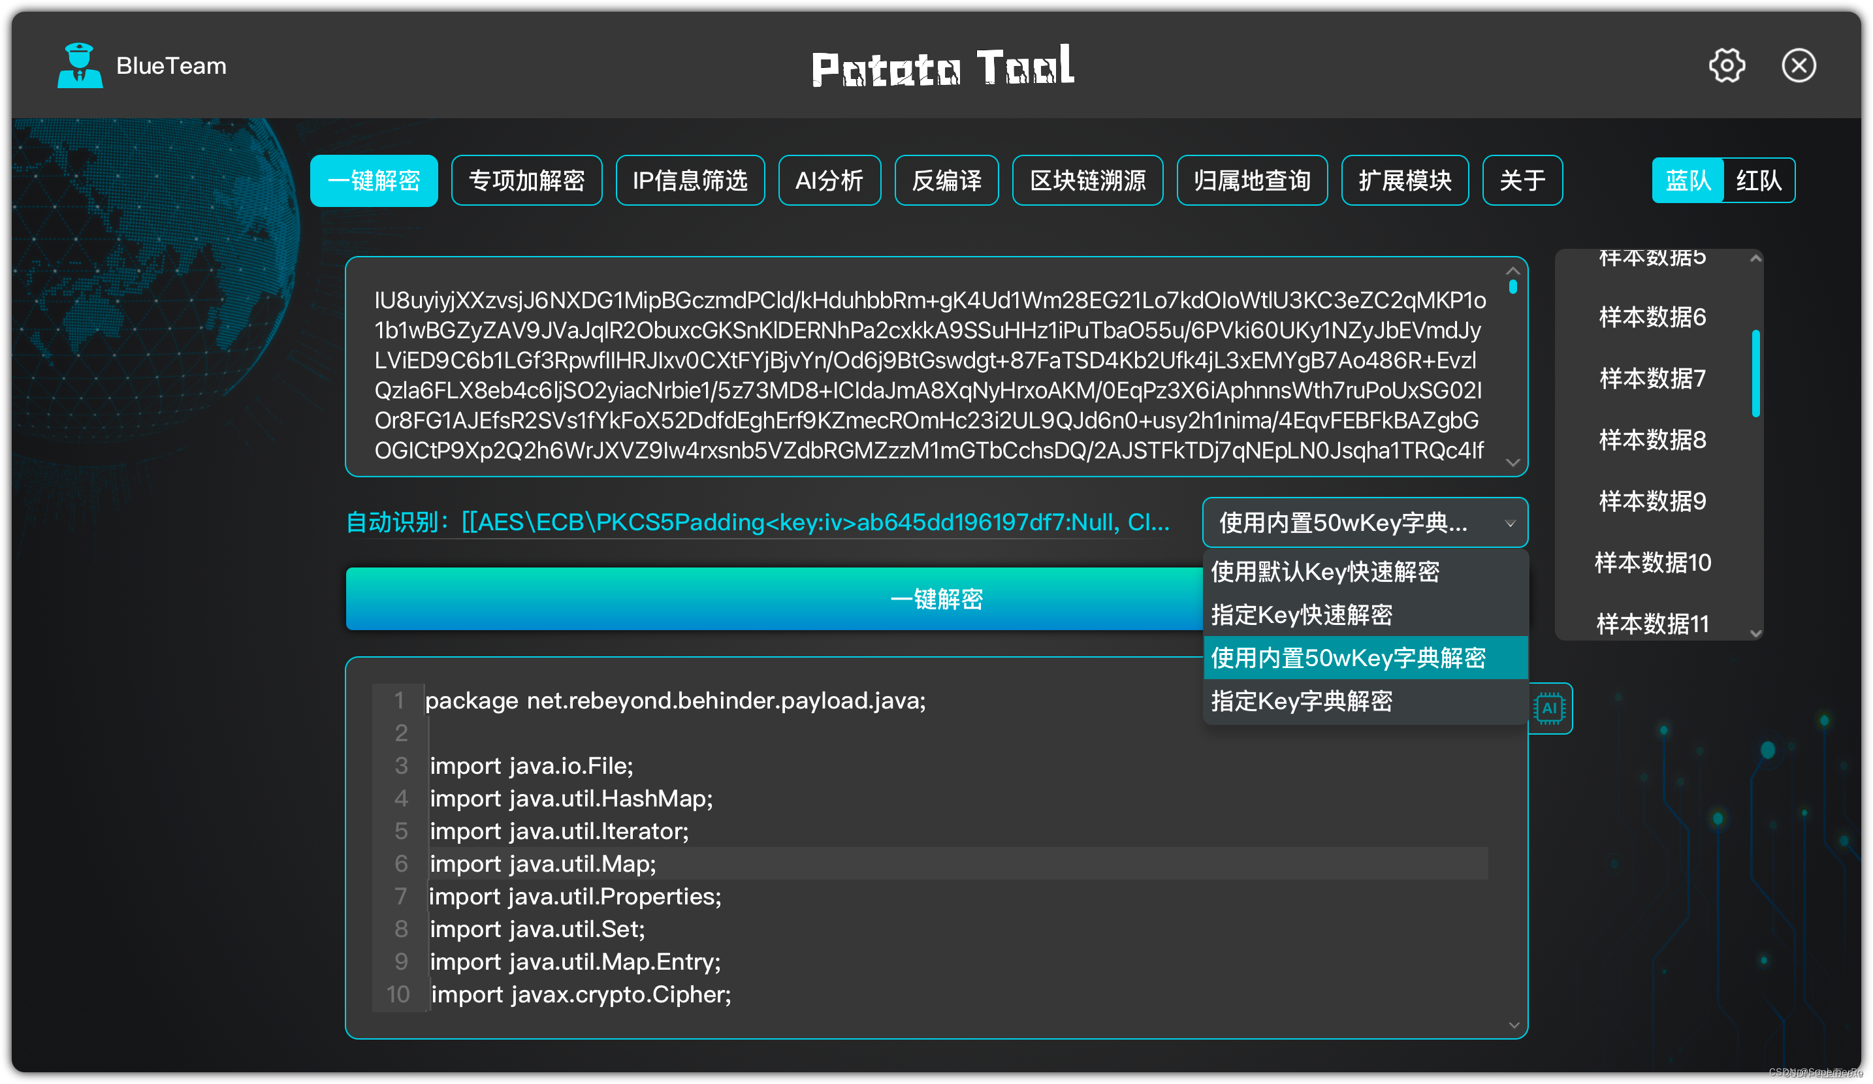Click output panel scroll-down chevron

[1514, 1025]
